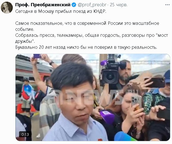The width and height of the screenshot is (172, 144).
Task: Click the man's blue shirt in the video
Action: click(75, 129)
